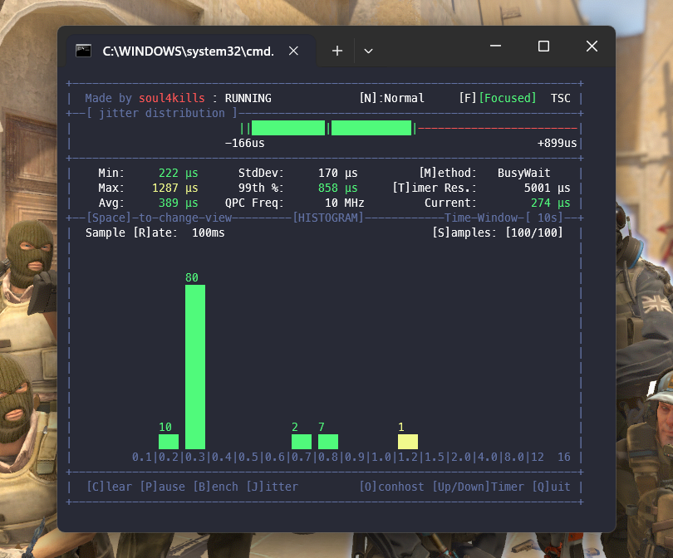Click the 16 histogram axis label
Screen dimensions: 673x558
(x=564, y=458)
